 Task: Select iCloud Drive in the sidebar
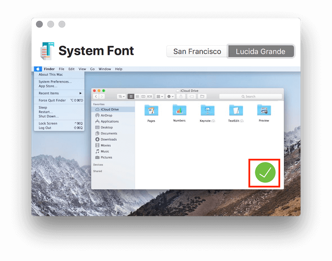(113, 110)
